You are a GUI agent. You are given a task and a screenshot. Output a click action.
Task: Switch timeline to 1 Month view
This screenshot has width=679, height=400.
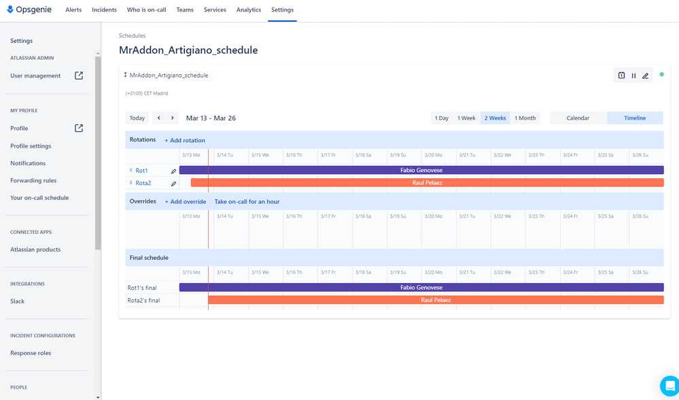click(x=525, y=118)
